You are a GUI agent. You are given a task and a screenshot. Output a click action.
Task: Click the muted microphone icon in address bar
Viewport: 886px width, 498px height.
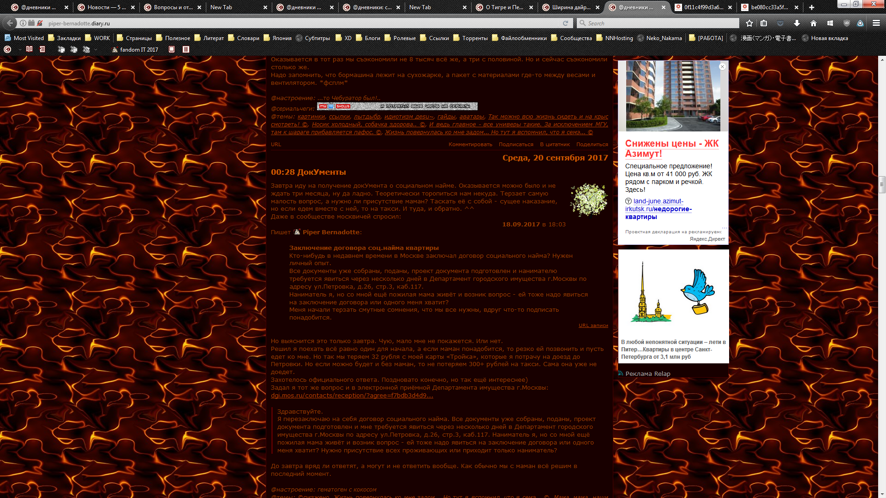tap(40, 23)
